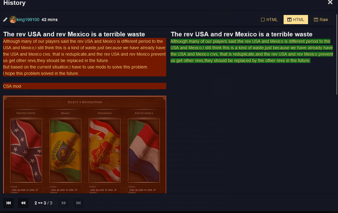Click the History dialog scrollbar

coord(337,54)
